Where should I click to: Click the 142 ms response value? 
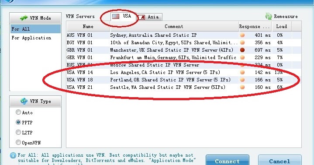coord(262,72)
